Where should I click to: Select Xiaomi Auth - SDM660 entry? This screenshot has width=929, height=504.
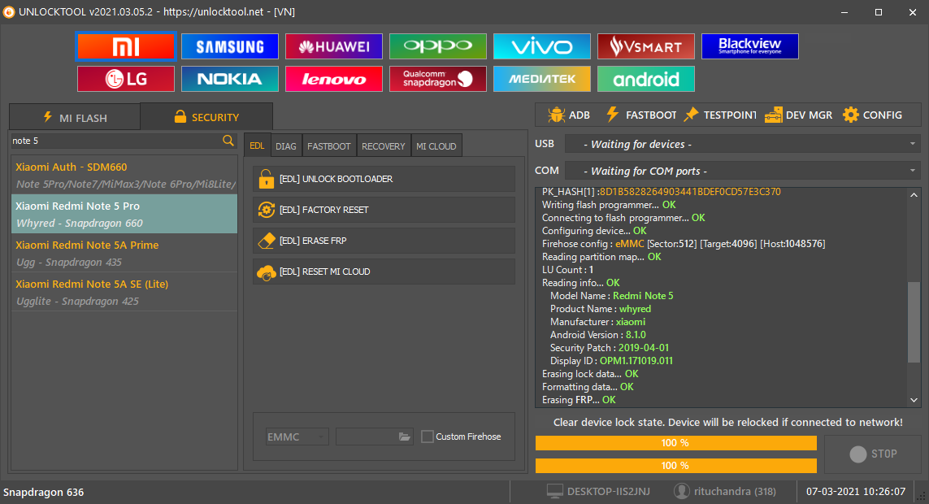(x=124, y=176)
